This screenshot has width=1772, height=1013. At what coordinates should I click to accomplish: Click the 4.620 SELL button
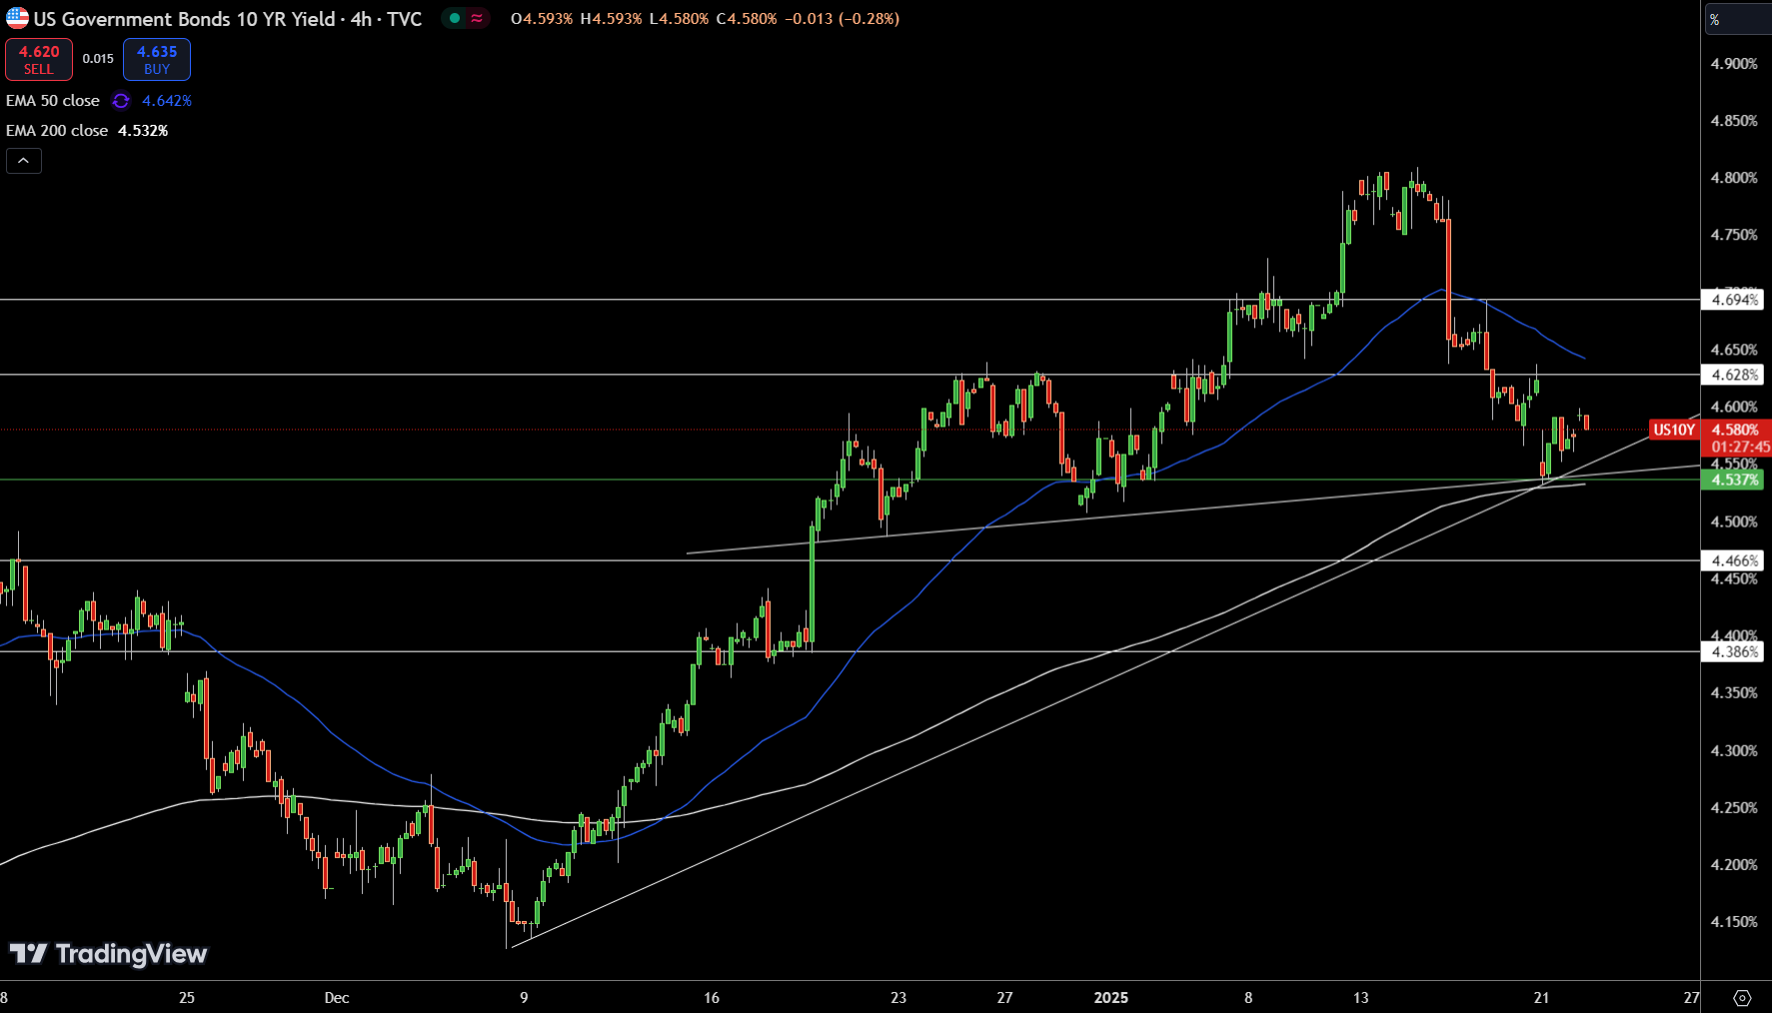click(39, 60)
